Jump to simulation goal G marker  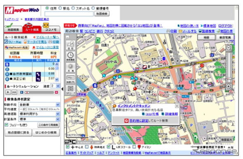pyautogui.click(x=57, y=92)
